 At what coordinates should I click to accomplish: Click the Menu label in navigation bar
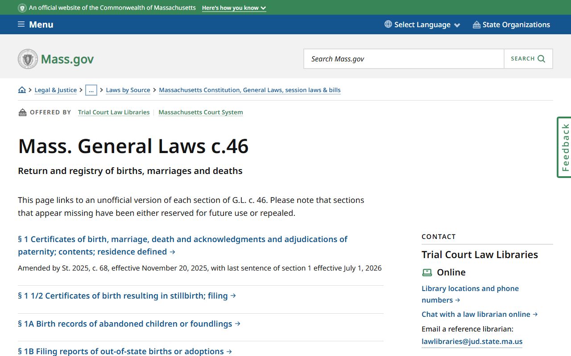[x=41, y=24]
